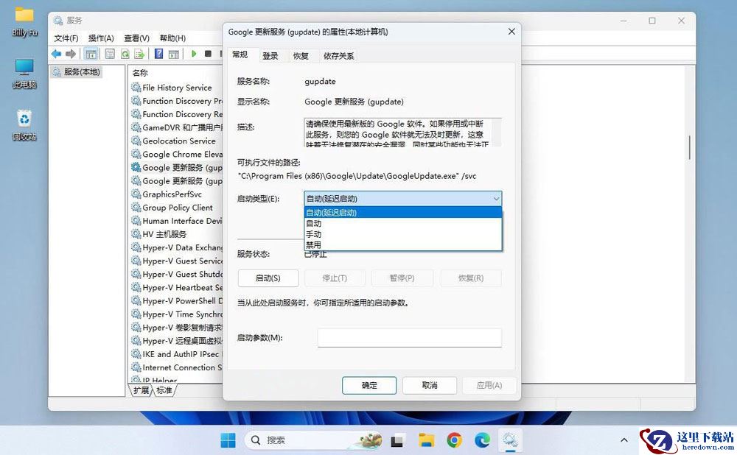Click the 启动(S) button
The height and width of the screenshot is (455, 737).
[x=268, y=278]
